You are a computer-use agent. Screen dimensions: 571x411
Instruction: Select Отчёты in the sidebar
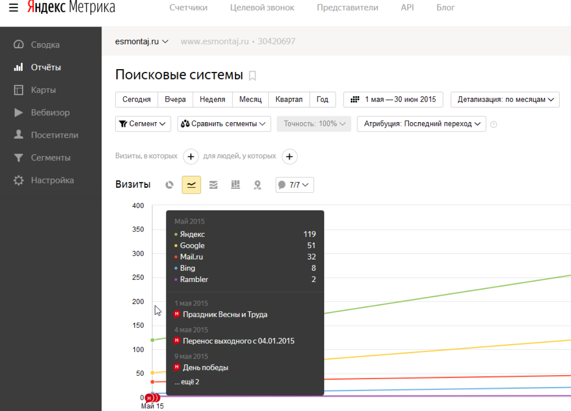[x=37, y=67]
